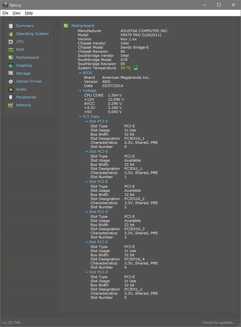Click the Graphics monitor icon
The width and height of the screenshot is (241, 327).
pos(11,65)
